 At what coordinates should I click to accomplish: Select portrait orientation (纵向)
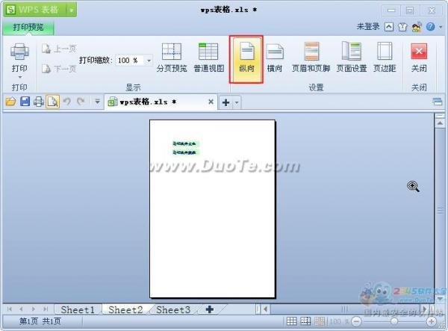pyautogui.click(x=246, y=59)
